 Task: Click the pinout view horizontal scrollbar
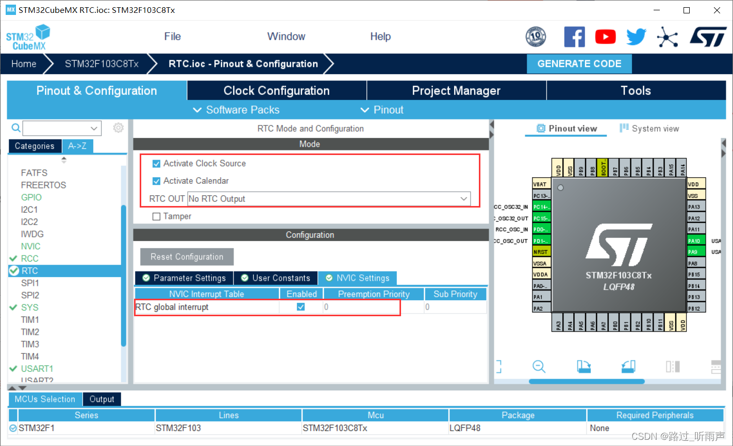[x=587, y=382]
